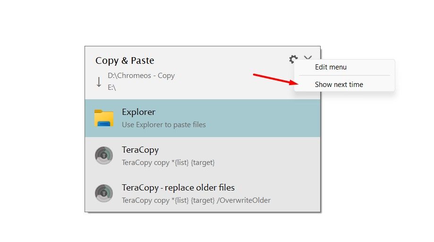Screen dimensions: 434x242
Task: Click the Copy & Paste dialog title
Action: 125,60
